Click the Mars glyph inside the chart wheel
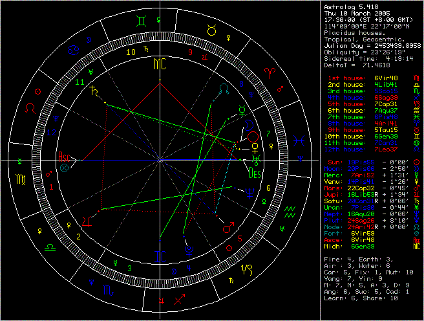 [x=228, y=227]
